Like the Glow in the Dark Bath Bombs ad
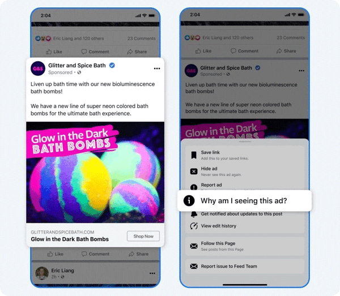Image resolution: width=340 pixels, height=296 pixels. coord(56,254)
